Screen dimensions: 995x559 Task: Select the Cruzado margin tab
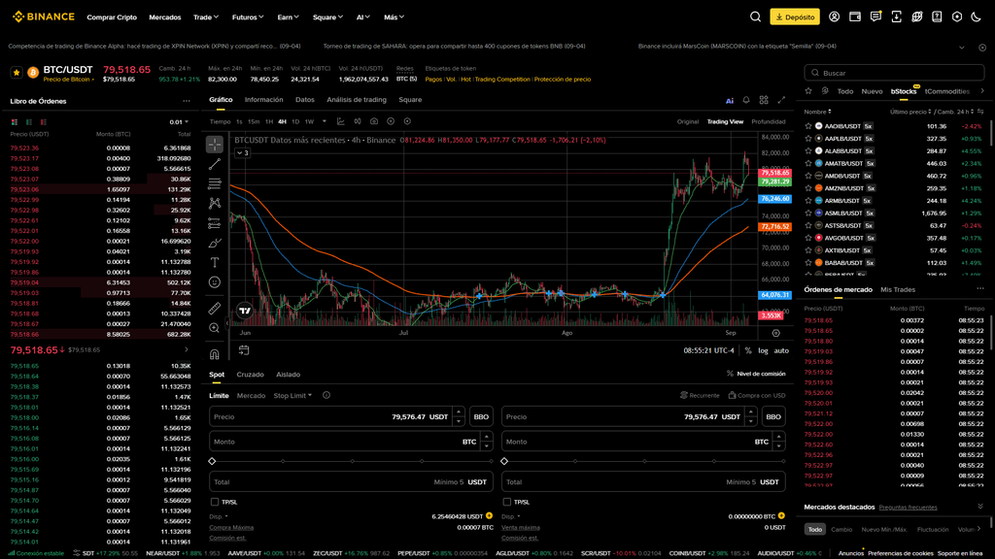click(x=250, y=375)
